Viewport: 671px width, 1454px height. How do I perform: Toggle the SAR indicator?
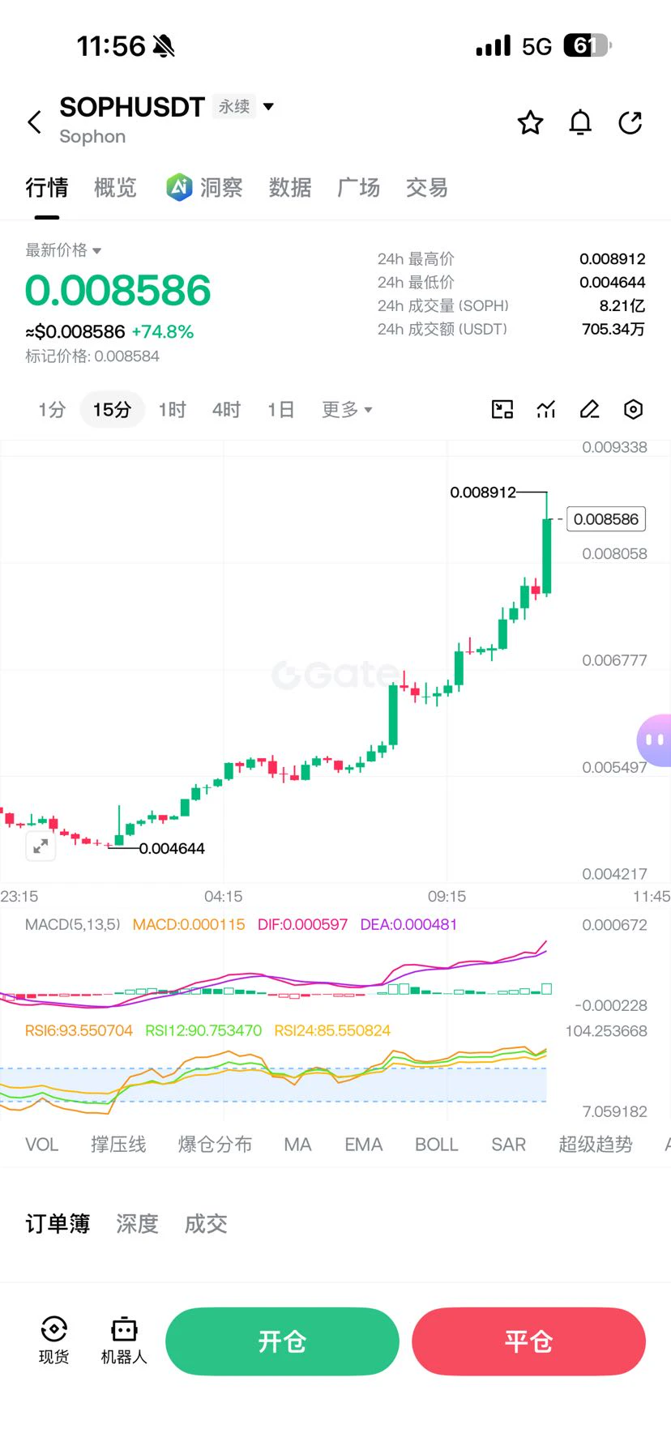coord(508,1145)
